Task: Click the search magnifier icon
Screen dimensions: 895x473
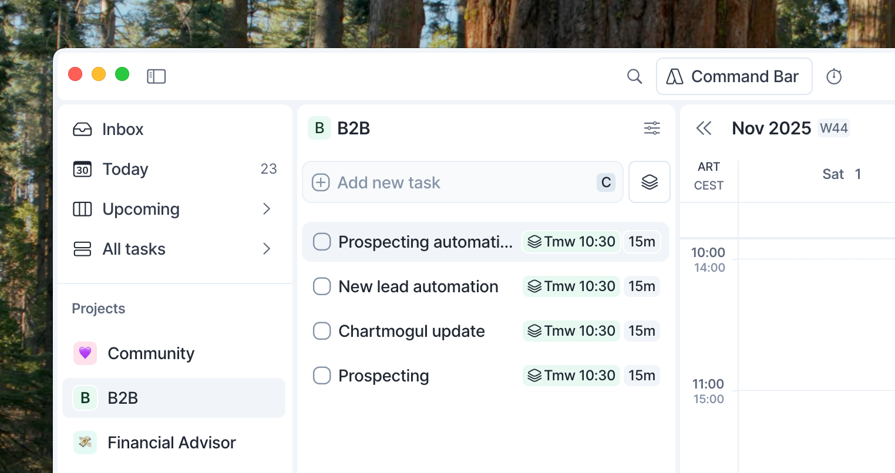Action: (x=634, y=76)
